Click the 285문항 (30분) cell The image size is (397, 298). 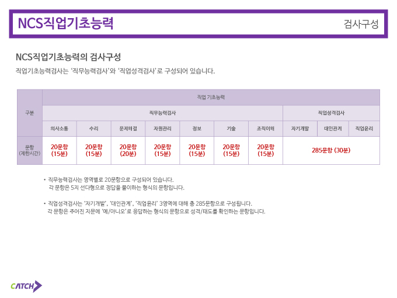(x=331, y=151)
